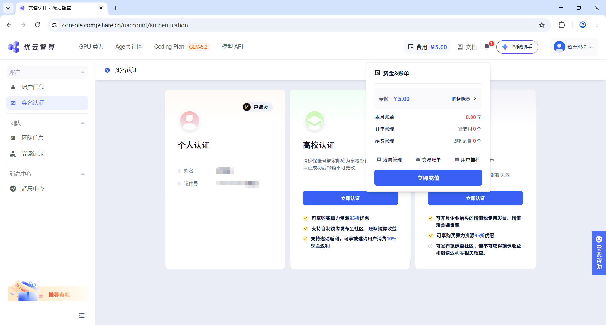Open Chrome's three-dot menu
The width and height of the screenshot is (606, 325).
pos(597,25)
